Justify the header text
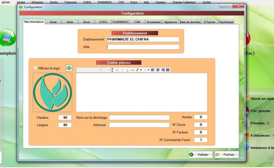 pos(168,70)
